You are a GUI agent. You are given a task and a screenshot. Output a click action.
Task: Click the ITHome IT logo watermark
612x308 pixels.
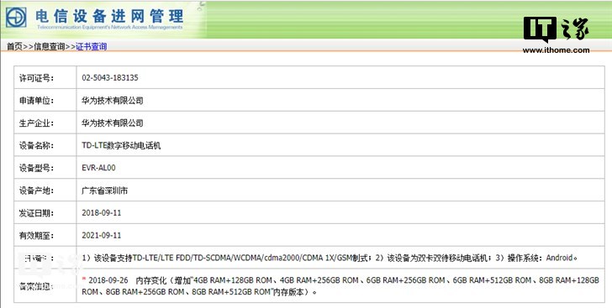pos(557,29)
